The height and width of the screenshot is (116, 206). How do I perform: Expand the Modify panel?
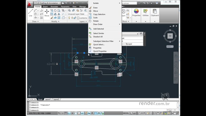point(55,21)
